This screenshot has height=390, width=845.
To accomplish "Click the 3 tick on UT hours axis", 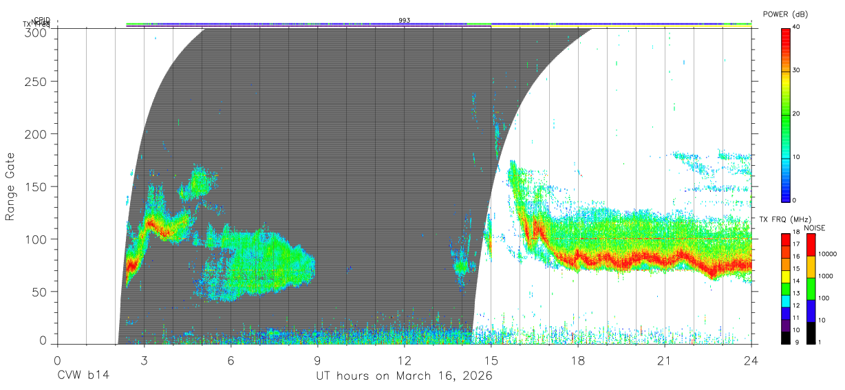I will tap(144, 360).
